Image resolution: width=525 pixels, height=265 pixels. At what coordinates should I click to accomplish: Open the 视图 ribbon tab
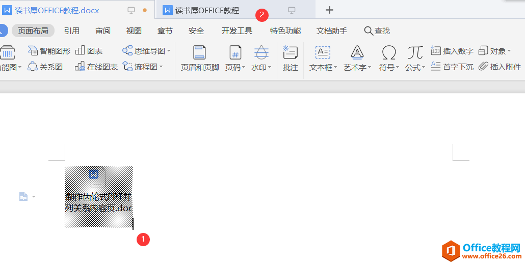point(134,31)
